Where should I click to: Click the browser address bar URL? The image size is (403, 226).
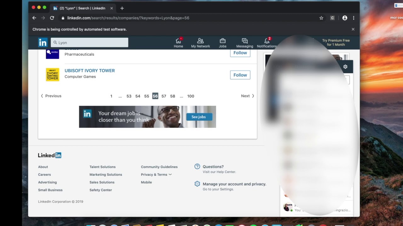[x=128, y=18]
